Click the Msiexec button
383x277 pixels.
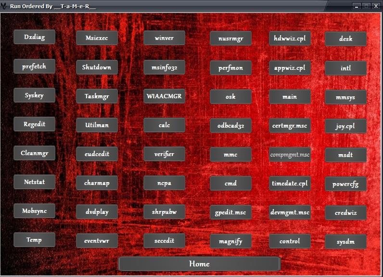click(97, 38)
